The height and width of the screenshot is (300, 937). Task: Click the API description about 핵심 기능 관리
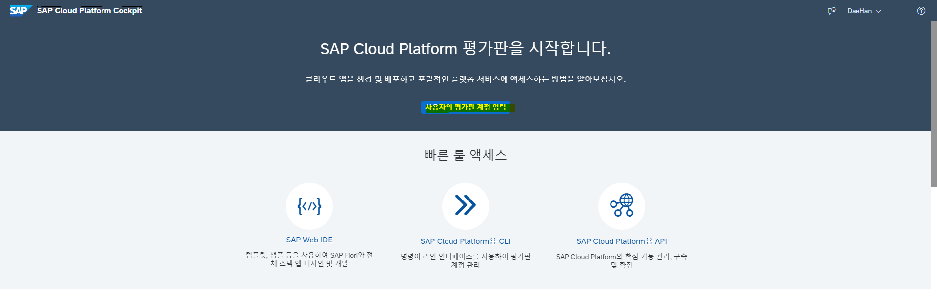tap(622, 260)
